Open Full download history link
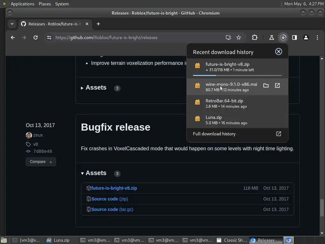This screenshot has height=244, width=325. point(214,134)
